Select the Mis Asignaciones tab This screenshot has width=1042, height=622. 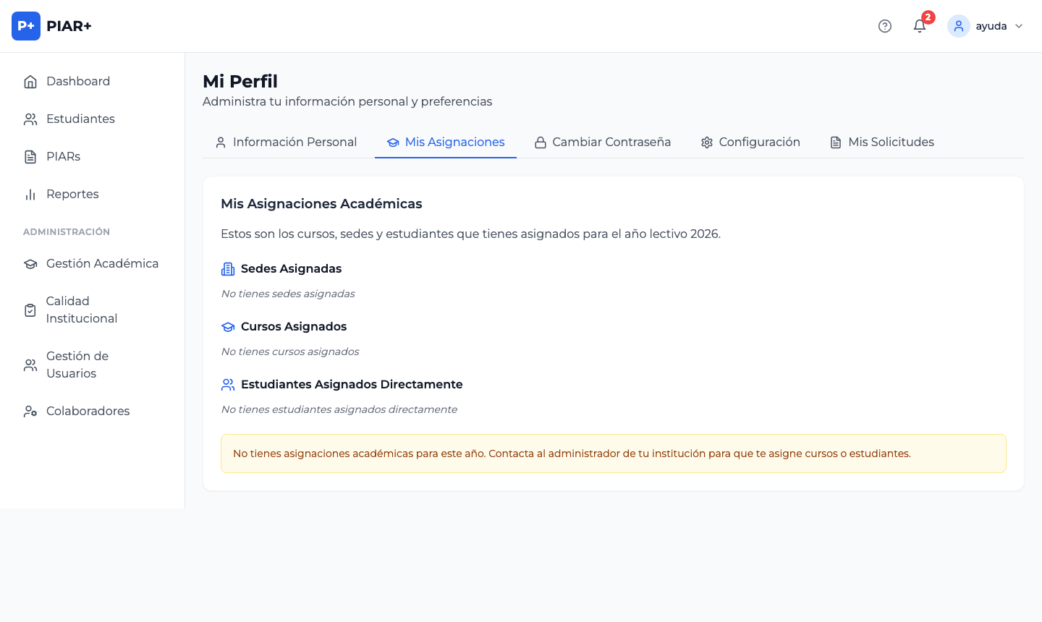tap(446, 142)
